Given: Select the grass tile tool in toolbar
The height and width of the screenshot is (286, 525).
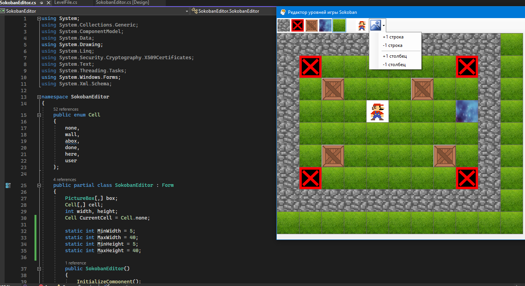Looking at the screenshot, I should coord(339,25).
